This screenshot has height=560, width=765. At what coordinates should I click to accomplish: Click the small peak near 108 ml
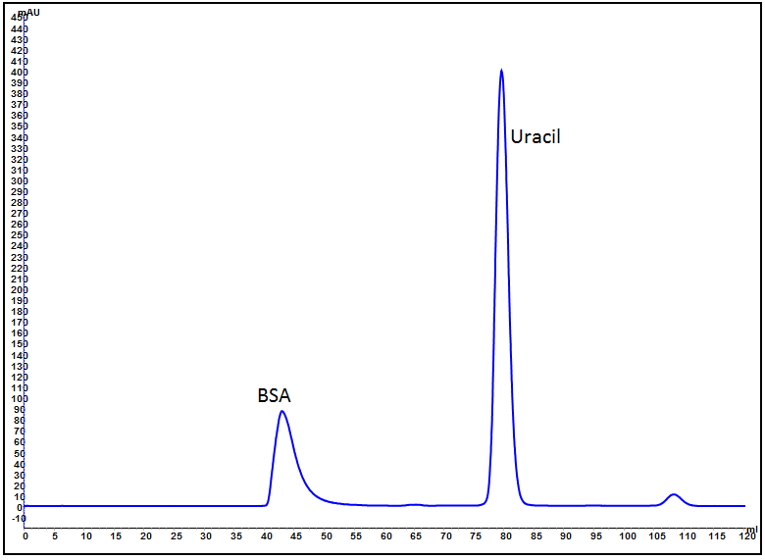point(674,494)
